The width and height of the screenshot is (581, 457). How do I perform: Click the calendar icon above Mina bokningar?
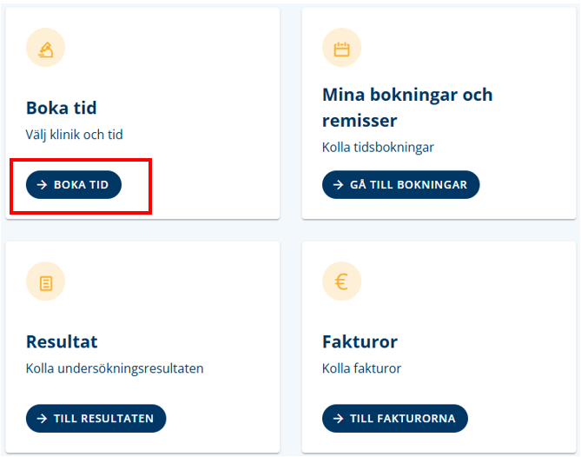341,48
